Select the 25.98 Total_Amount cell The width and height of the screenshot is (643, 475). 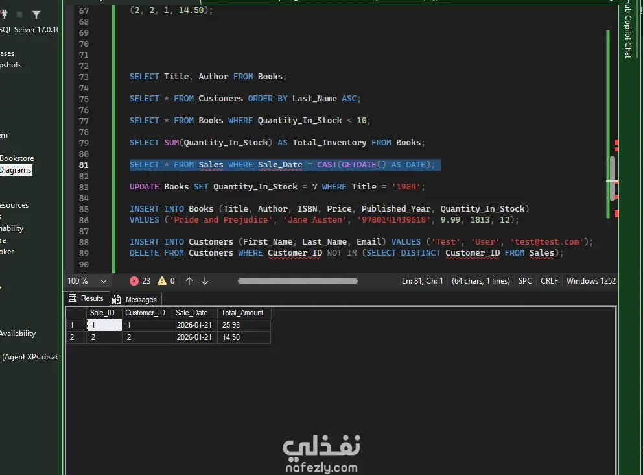(244, 325)
